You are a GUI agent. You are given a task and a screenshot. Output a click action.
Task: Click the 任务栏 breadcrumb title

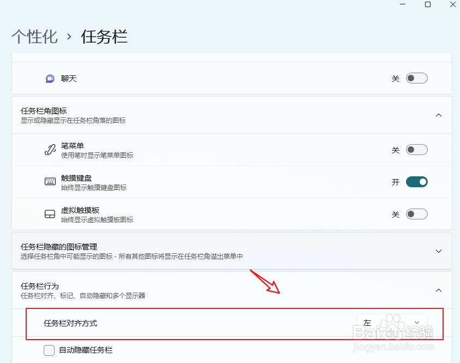[x=104, y=35]
